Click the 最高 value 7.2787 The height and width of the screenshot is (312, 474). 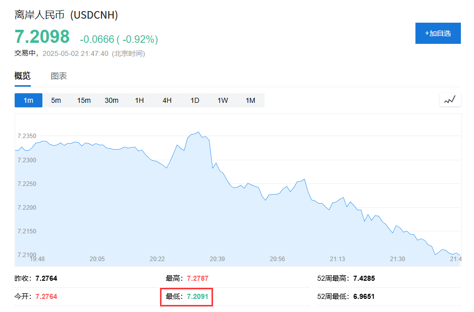(197, 278)
